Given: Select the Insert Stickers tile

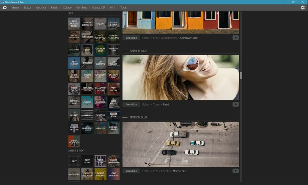Looking at the screenshot, I should (x=87, y=174).
